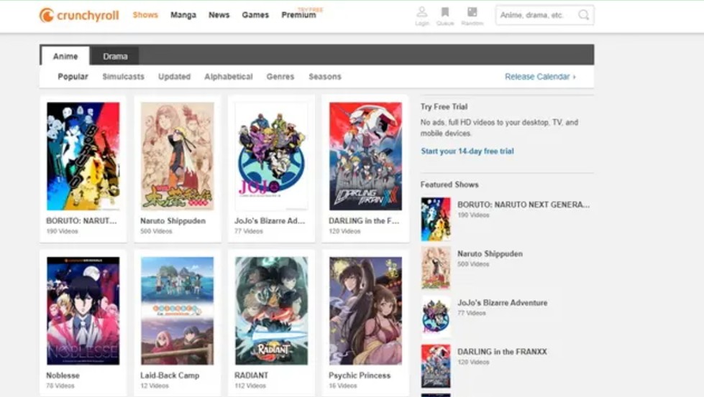Click featured DARLING in the FRANXX small thumbnail
The width and height of the screenshot is (704, 397).
[x=436, y=366]
